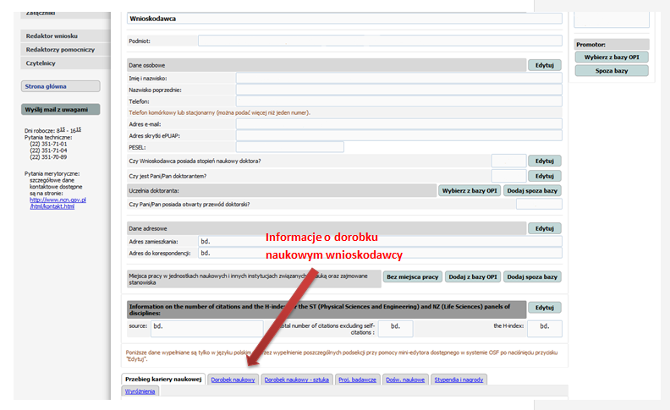Choose Uczelnia doktoranta from OPI database
Viewport: 670px width, 410px height.
[470, 190]
